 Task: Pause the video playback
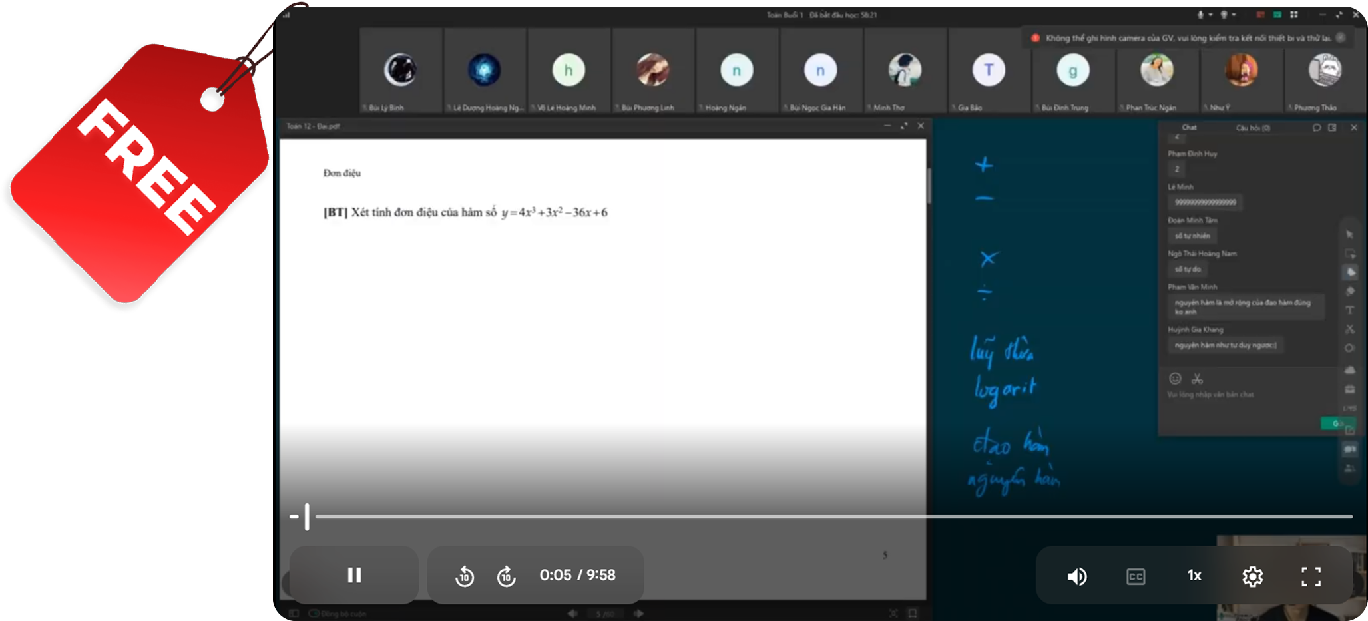click(354, 575)
